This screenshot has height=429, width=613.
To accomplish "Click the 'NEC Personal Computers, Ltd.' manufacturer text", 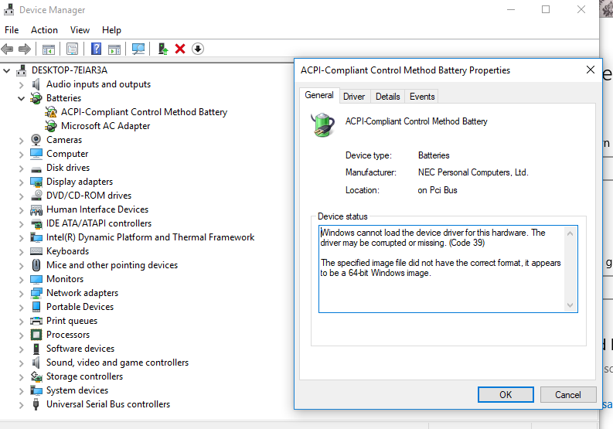I will coord(473,172).
